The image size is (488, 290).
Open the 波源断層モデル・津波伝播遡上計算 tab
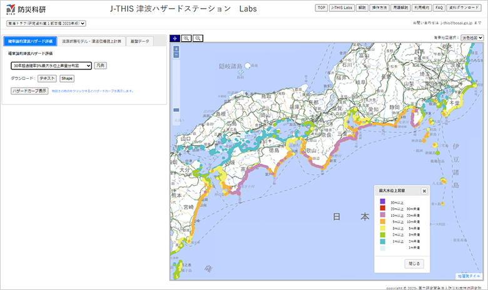tap(92, 41)
